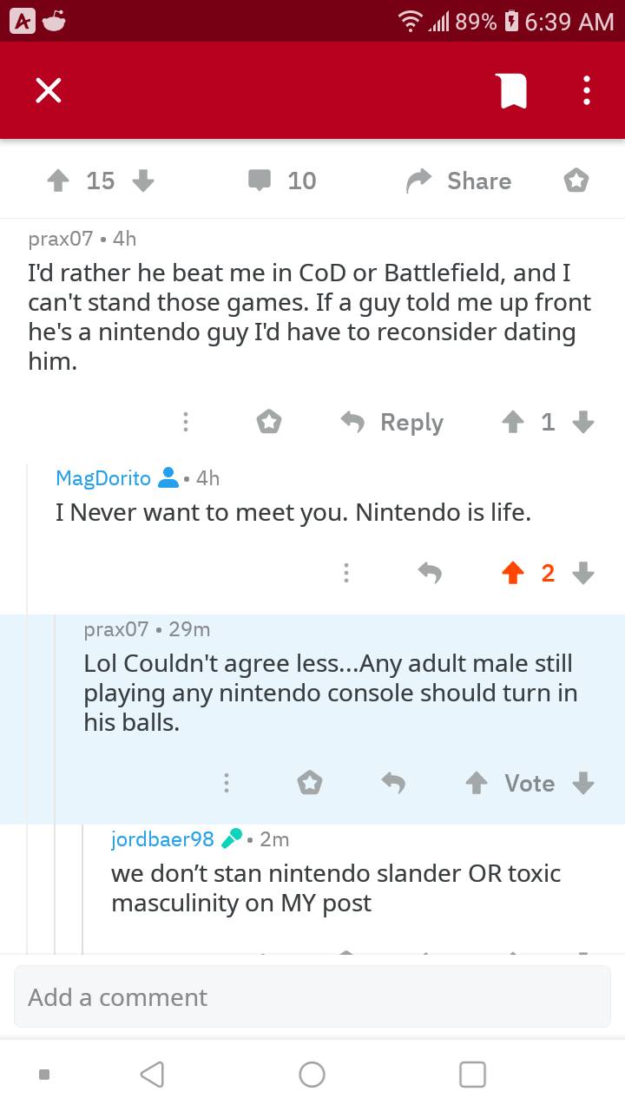This screenshot has height=1111, width=625.
Task: Open the three-dot menu on prax07's top comment
Action: tap(186, 422)
